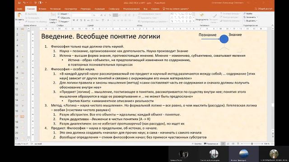The height and width of the screenshot is (162, 289).
Task: Switch to the Переходы tab
Action: [x=85, y=9]
